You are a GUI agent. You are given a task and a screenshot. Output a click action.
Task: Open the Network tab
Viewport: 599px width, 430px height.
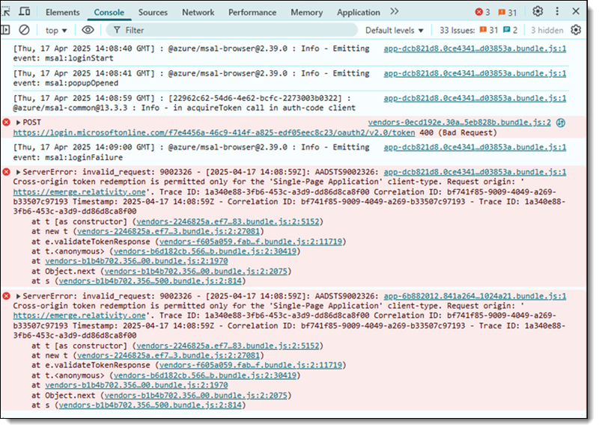coord(198,12)
